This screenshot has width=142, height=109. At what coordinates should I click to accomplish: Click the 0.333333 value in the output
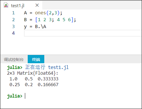pyautogui.click(x=48, y=79)
